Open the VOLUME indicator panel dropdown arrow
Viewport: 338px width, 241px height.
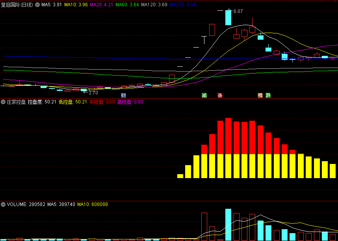(x=3, y=204)
